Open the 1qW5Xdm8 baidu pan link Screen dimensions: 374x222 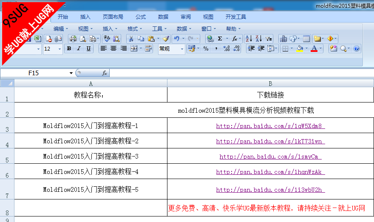click(270, 126)
